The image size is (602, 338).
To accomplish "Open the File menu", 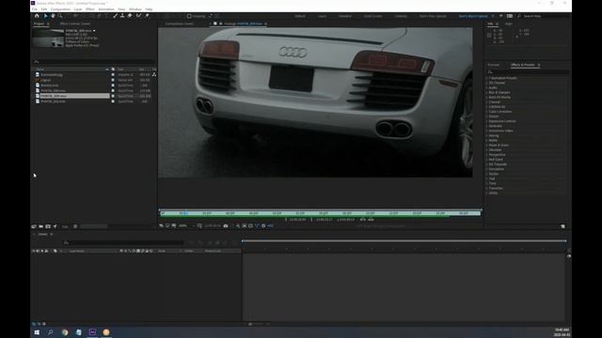I will [35, 8].
